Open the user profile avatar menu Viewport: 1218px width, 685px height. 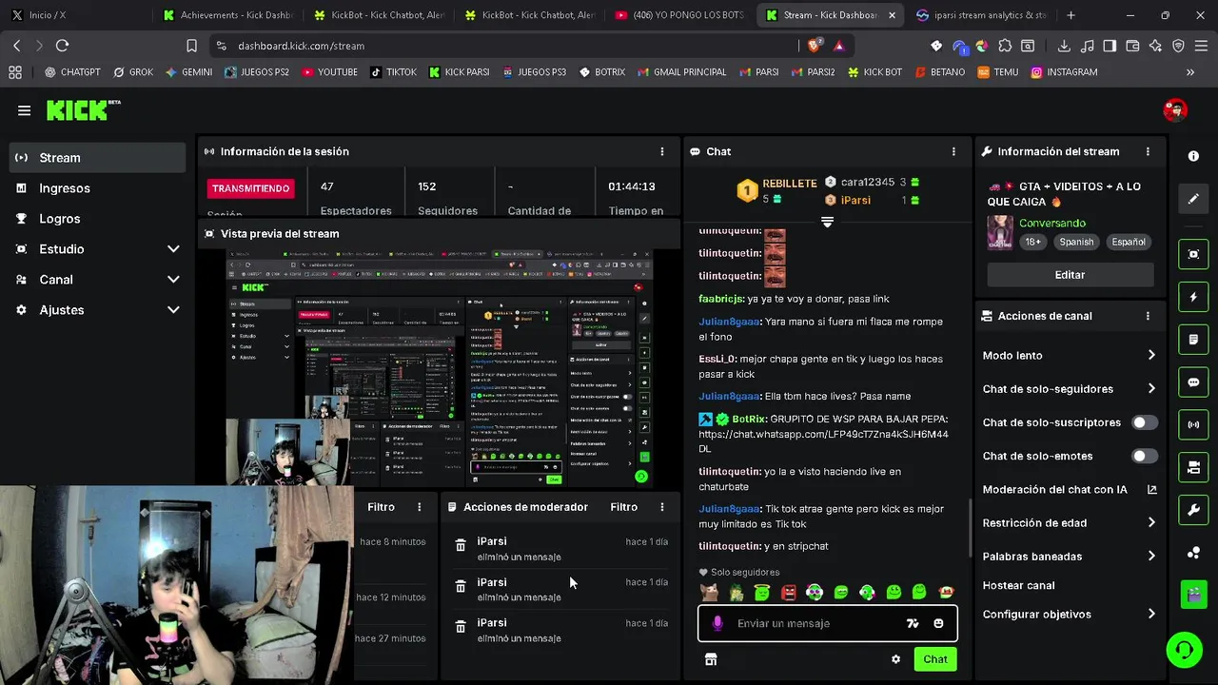click(1175, 110)
